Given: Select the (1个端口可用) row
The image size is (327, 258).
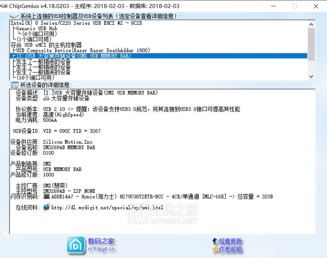Looking at the screenshot, I should [x=34, y=39].
